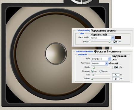Click the Size input field showing 5
This screenshot has width=134, height=110.
click(116, 75)
